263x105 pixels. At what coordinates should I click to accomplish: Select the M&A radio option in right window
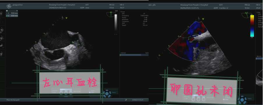pyautogui.click(x=226, y=99)
